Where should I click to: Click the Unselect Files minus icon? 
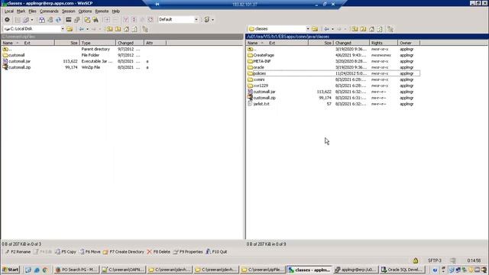tap(115, 20)
